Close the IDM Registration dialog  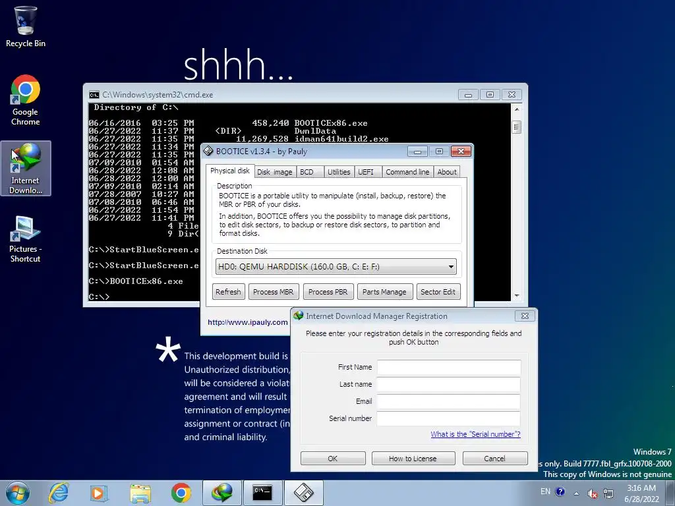tap(525, 316)
